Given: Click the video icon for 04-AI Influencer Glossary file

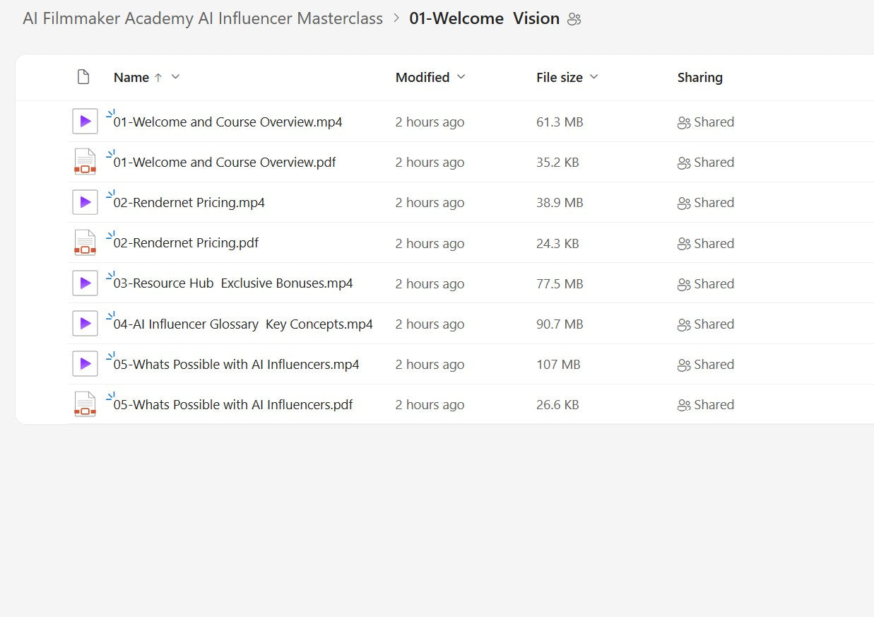Looking at the screenshot, I should (85, 324).
